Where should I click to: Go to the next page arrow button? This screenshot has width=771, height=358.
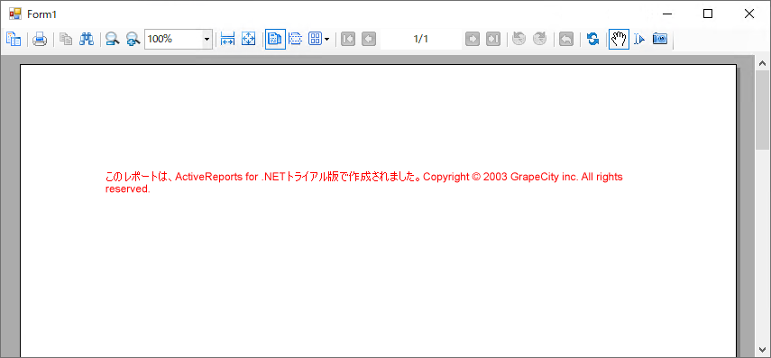(472, 39)
